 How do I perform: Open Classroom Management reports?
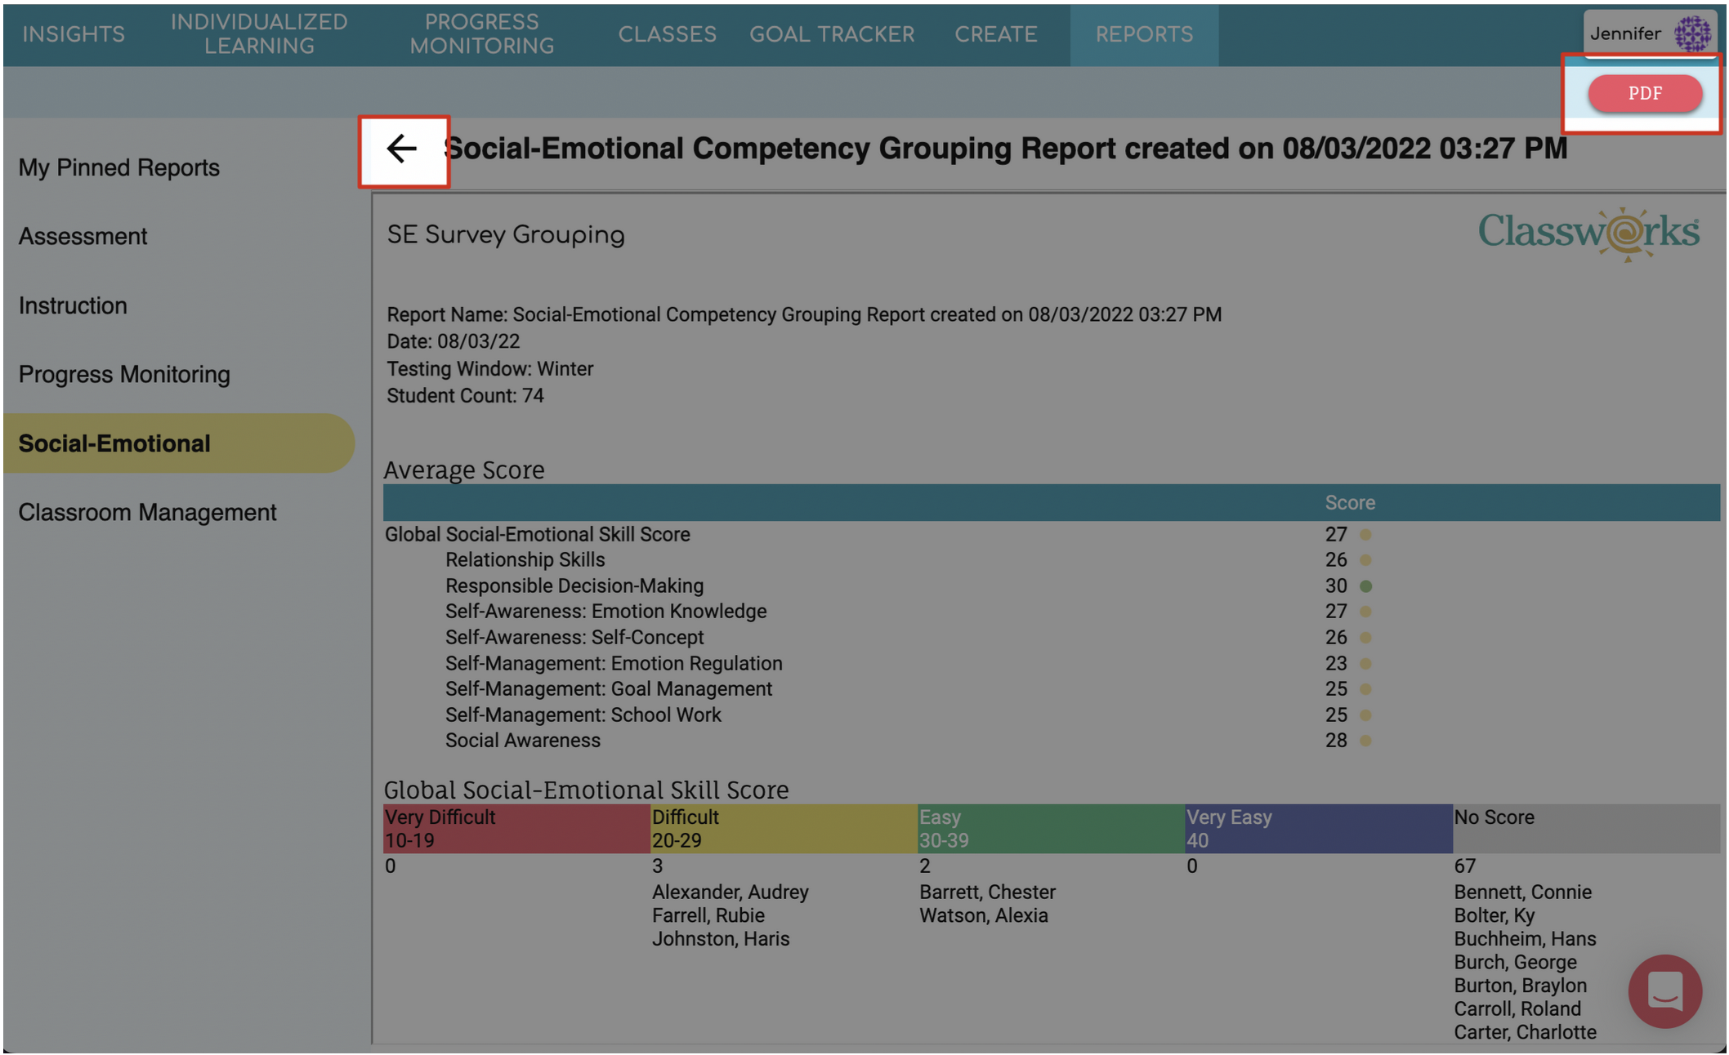click(x=148, y=512)
